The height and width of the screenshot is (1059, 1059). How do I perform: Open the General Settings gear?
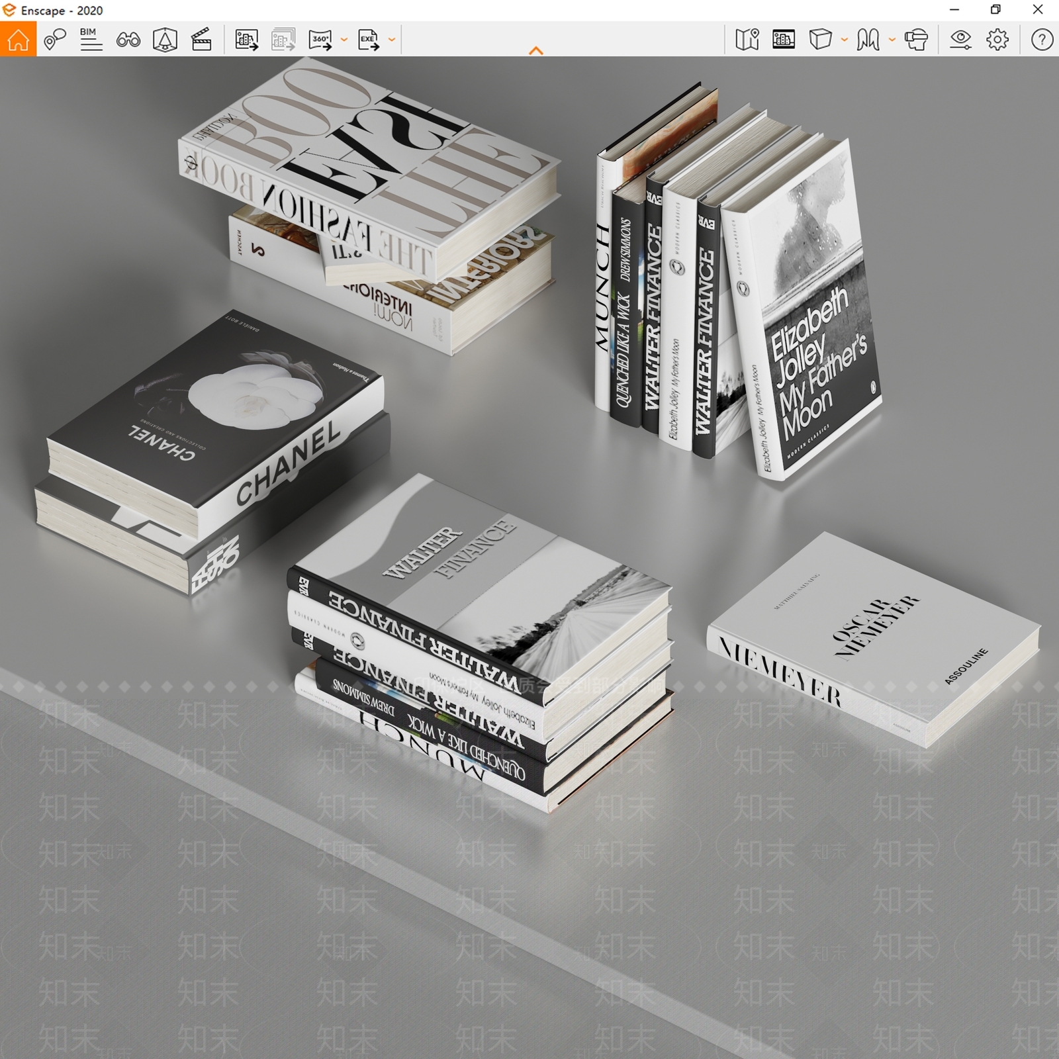tap(997, 40)
